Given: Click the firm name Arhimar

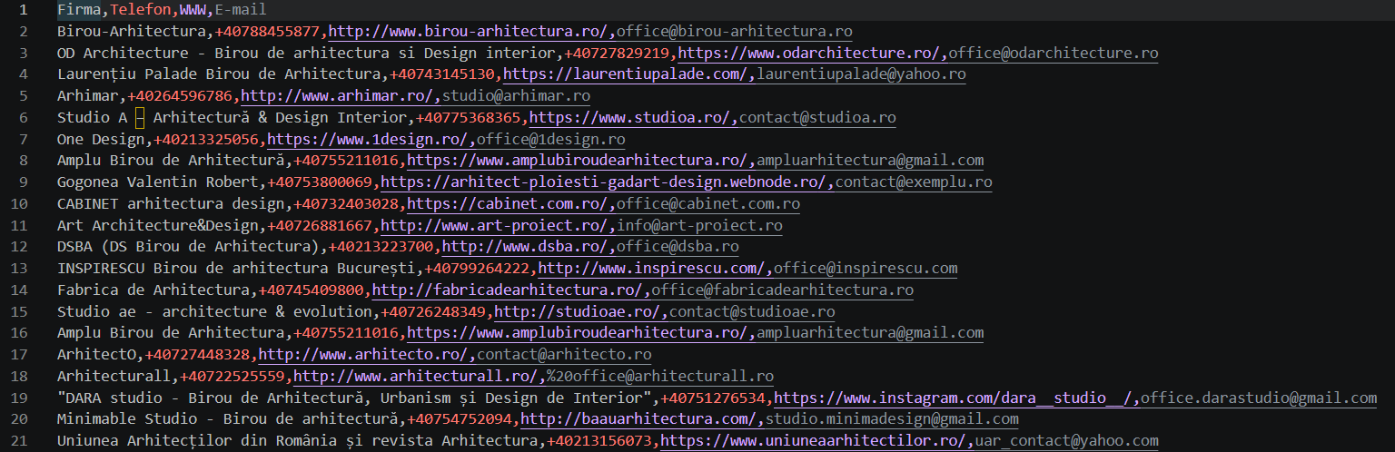Looking at the screenshot, I should click(88, 96).
